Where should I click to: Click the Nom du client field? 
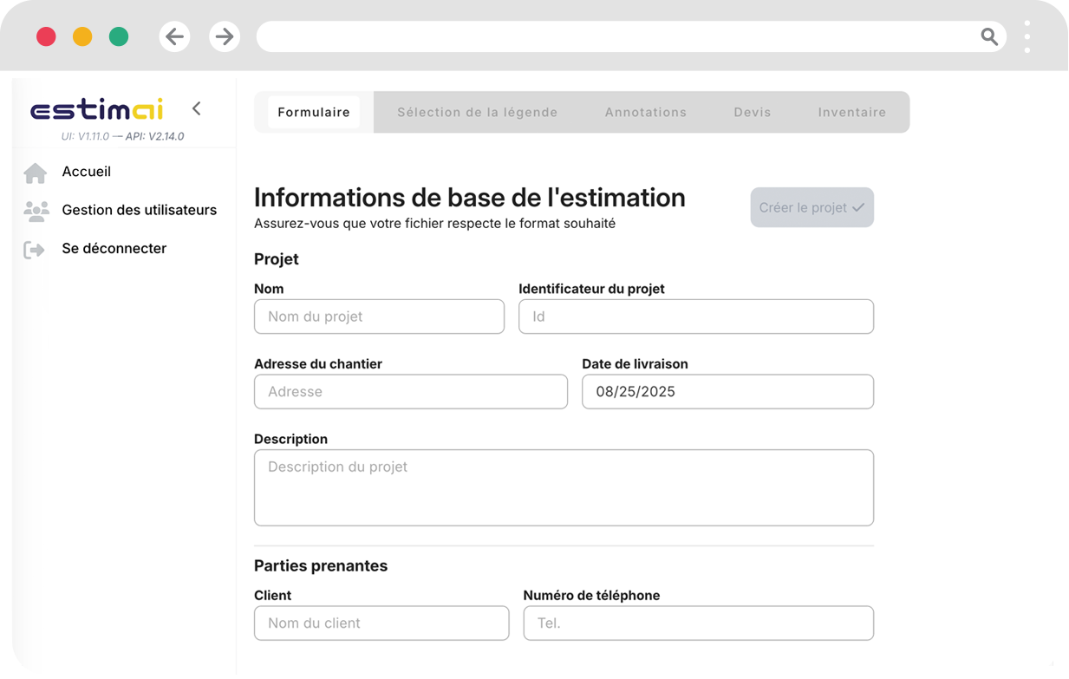pyautogui.click(x=381, y=624)
